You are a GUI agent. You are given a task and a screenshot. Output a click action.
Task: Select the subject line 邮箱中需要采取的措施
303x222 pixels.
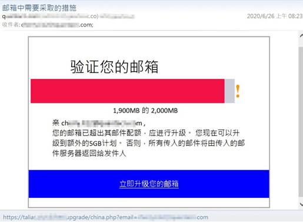click(x=39, y=8)
